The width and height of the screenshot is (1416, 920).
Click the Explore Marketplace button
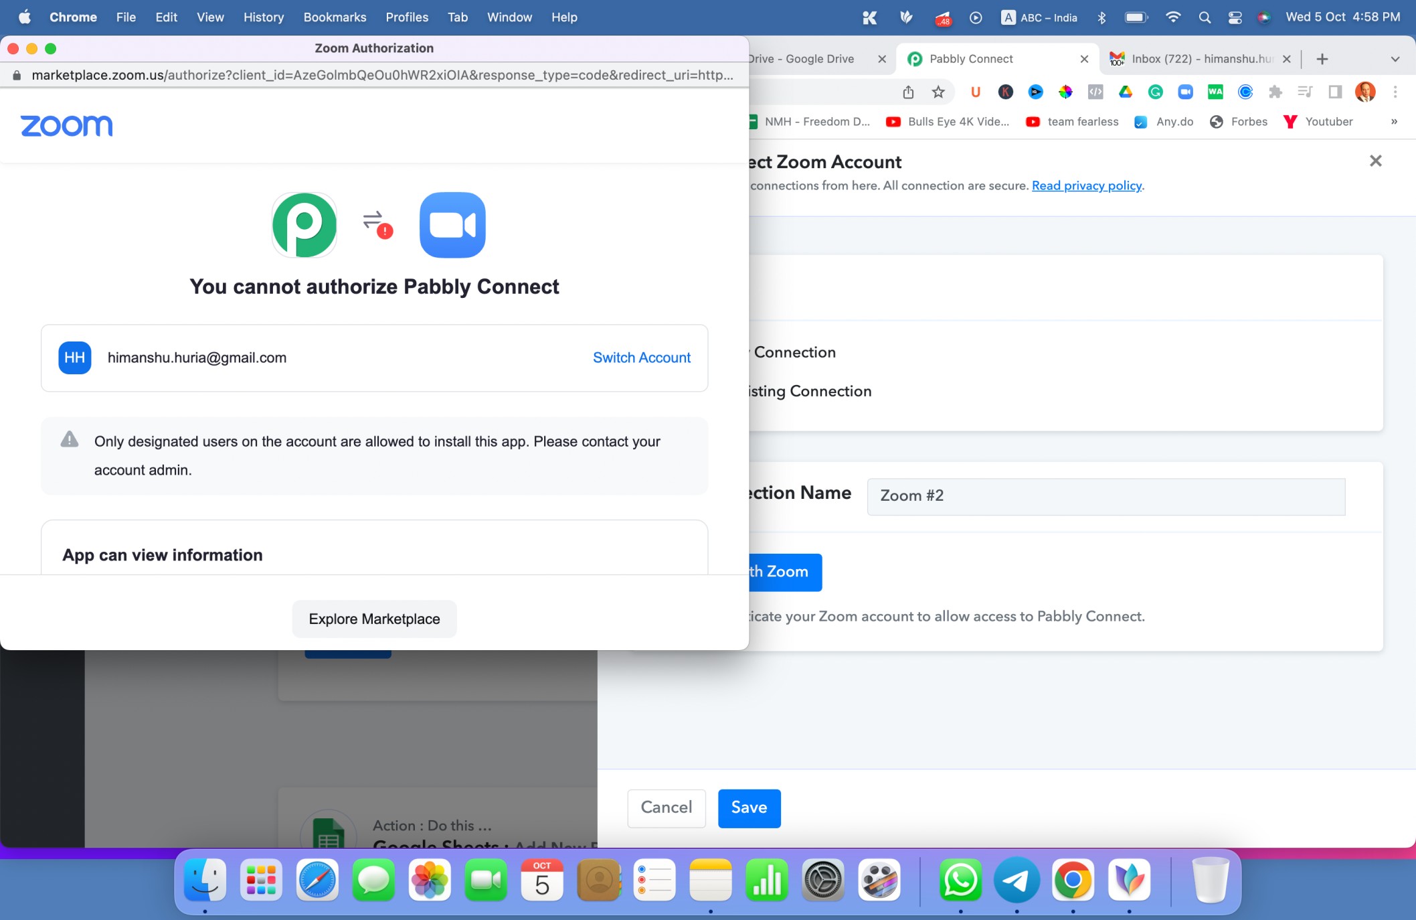click(x=374, y=619)
